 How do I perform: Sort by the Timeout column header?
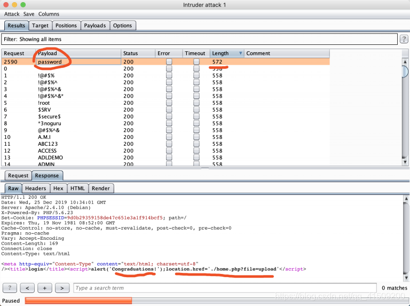(x=196, y=53)
